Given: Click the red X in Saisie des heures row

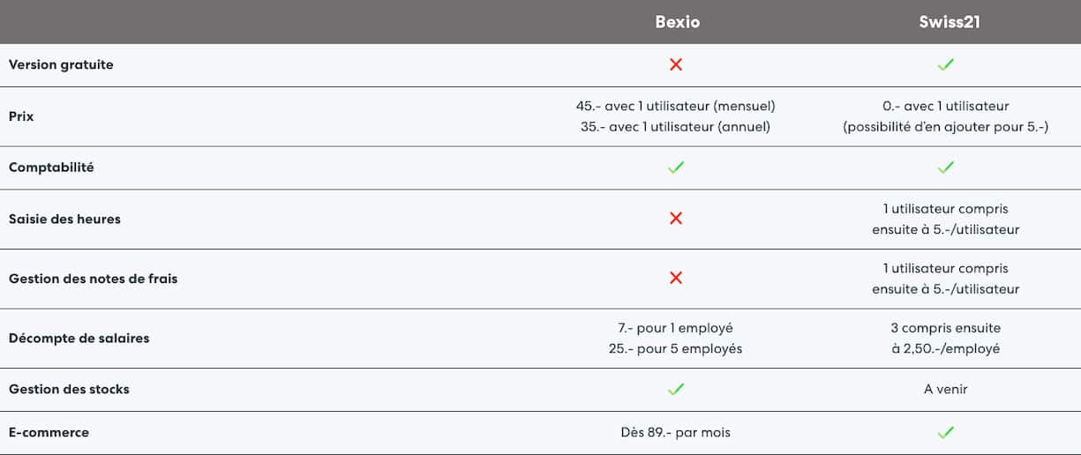Looking at the screenshot, I should (676, 219).
